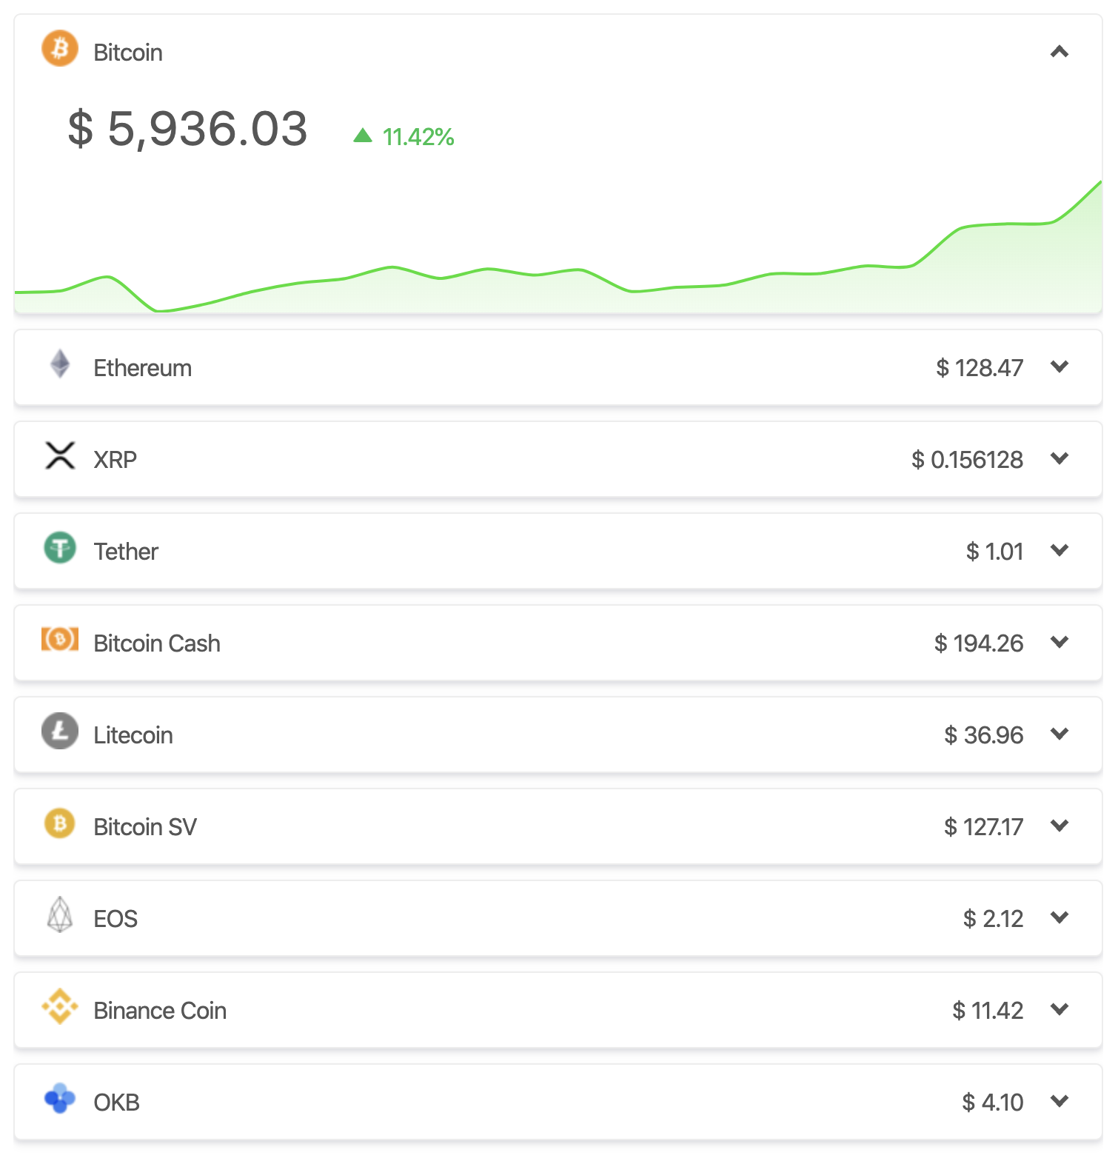Click the EOS name label
This screenshot has width=1118, height=1161.
[116, 919]
